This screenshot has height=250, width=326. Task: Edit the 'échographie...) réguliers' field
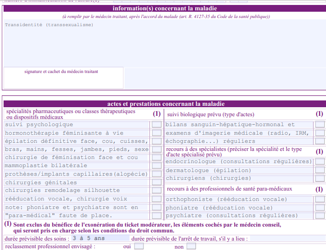(239, 141)
